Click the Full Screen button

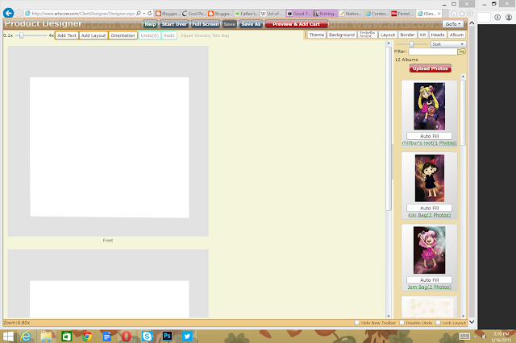click(206, 24)
